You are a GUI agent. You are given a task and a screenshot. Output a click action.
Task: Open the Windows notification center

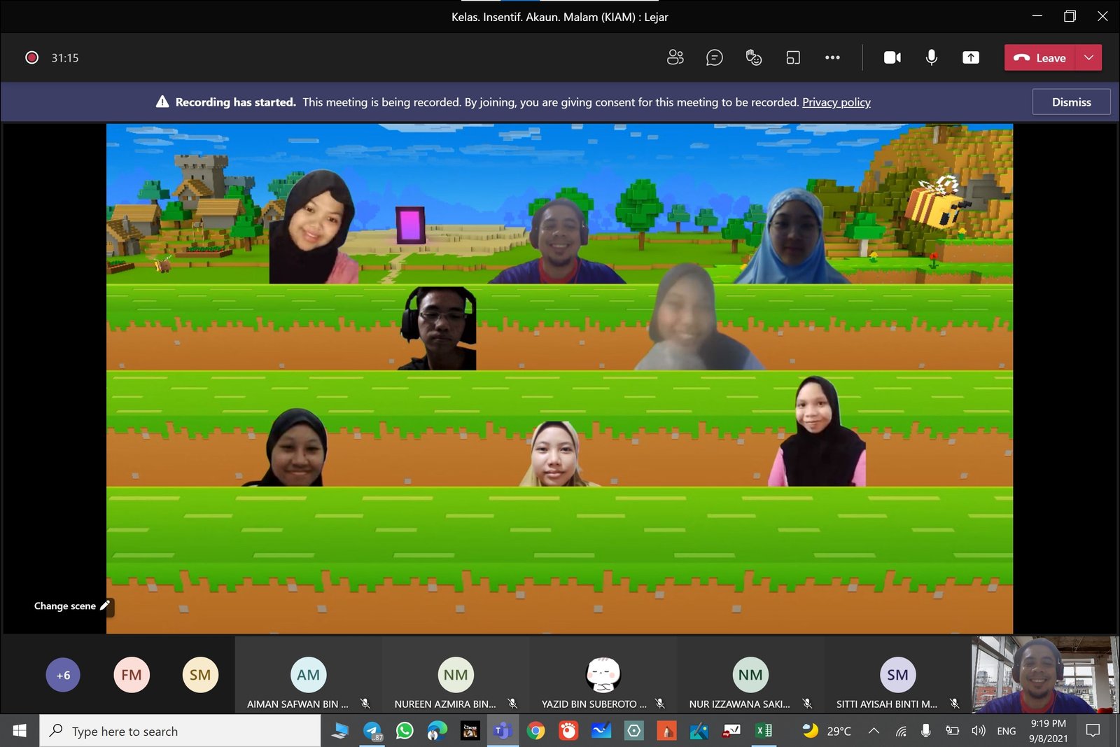1093,731
